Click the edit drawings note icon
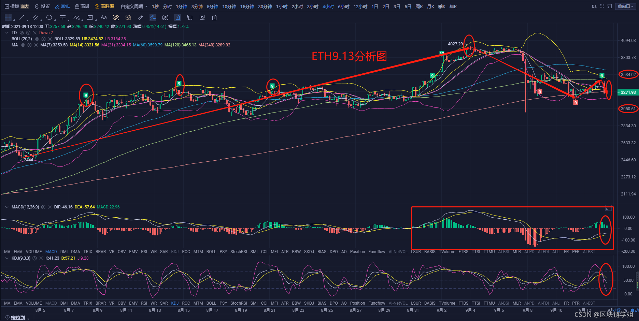The width and height of the screenshot is (639, 321). 202,17
